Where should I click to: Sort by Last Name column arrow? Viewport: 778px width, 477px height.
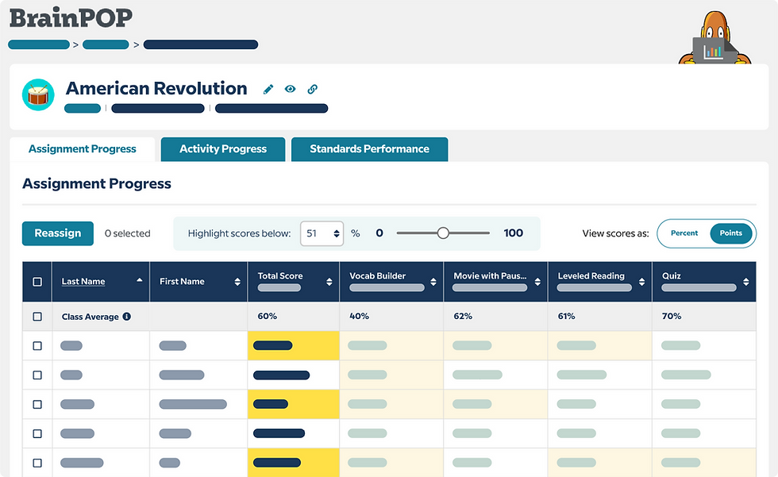tap(140, 281)
